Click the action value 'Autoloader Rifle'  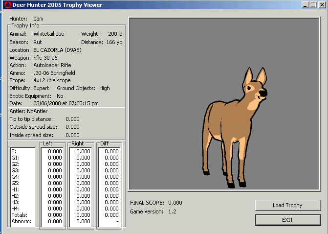[x=52, y=65]
